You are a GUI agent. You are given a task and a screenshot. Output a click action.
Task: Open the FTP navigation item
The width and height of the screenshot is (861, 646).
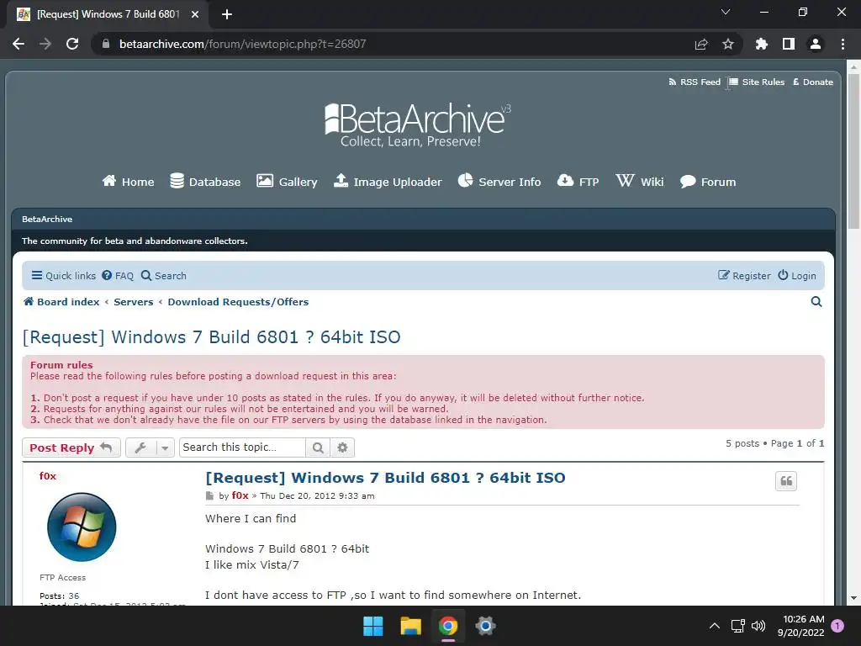tap(578, 182)
